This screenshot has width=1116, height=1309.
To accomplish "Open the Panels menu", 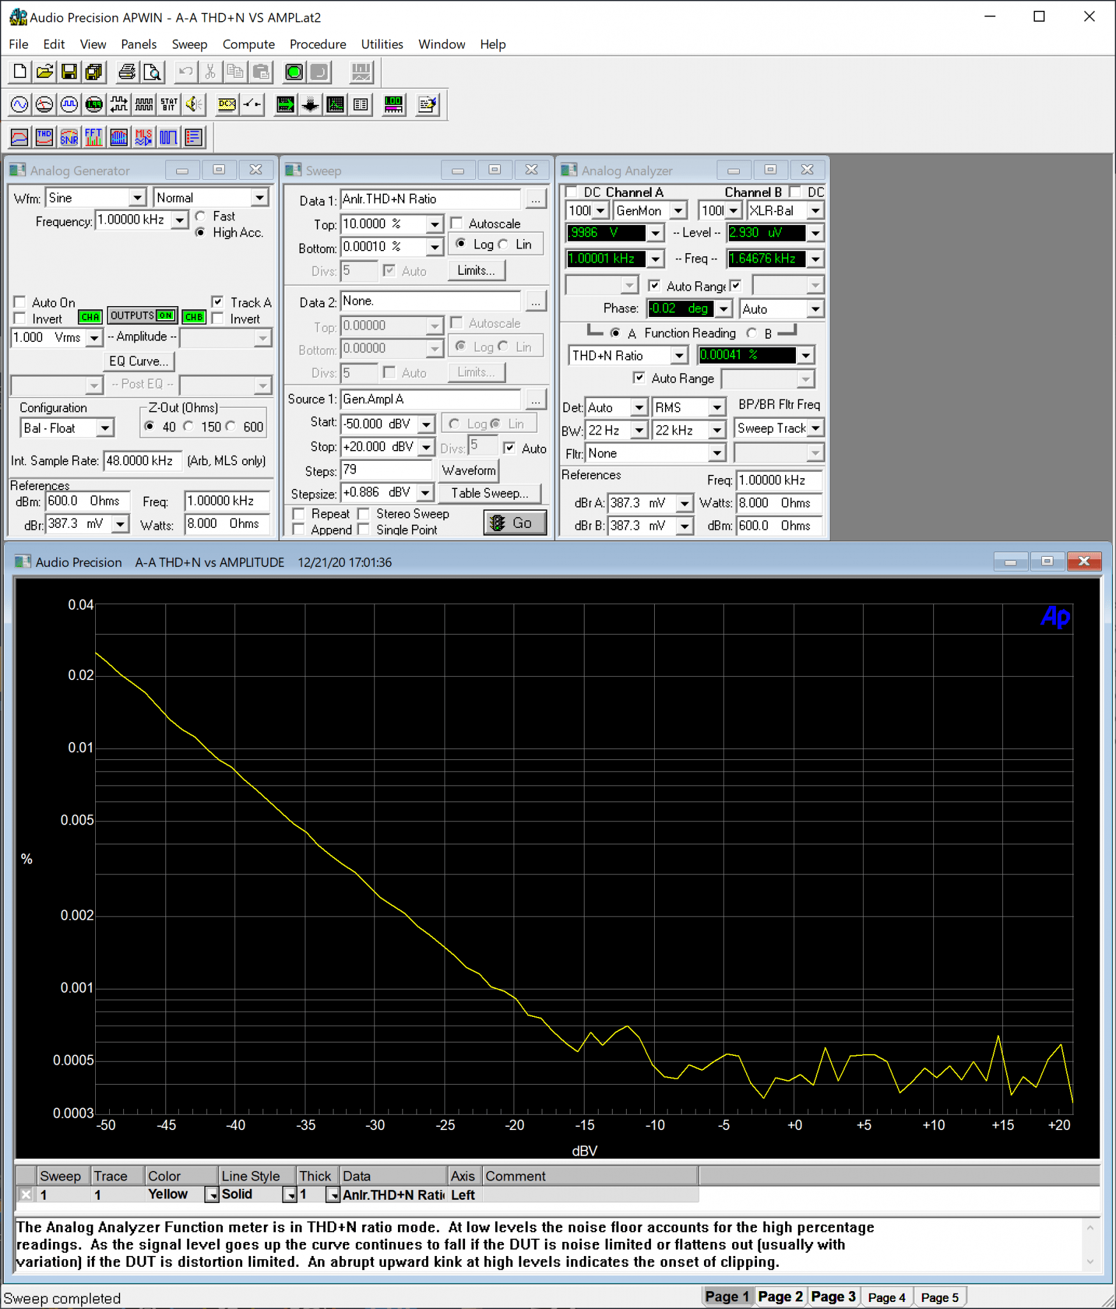I will tap(139, 44).
